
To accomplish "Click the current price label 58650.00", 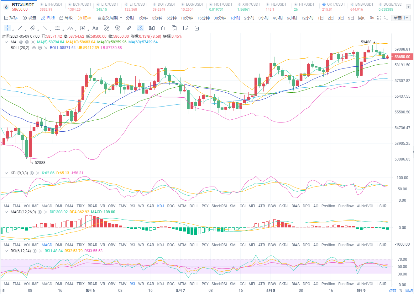I will (x=402, y=57).
